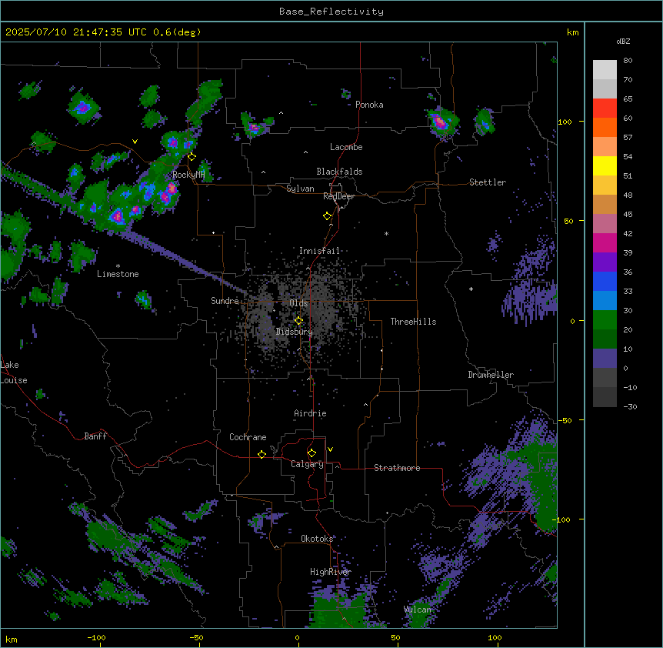
Task: Click the Innisfail city label
Action: click(x=320, y=251)
